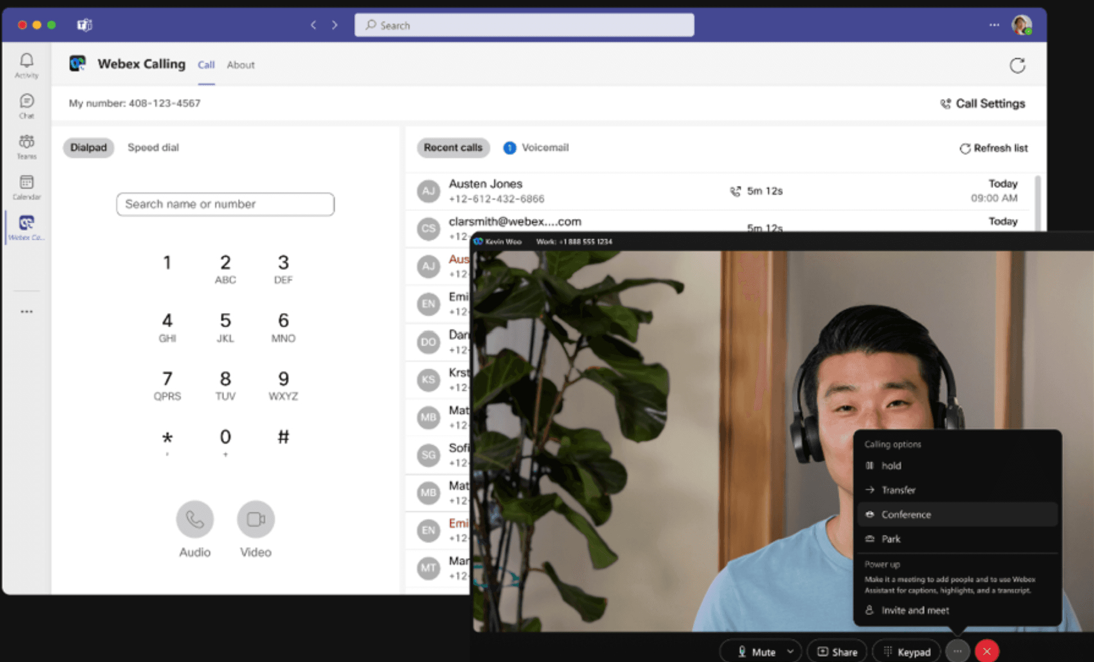The image size is (1094, 662).
Task: Click the Teams logo in title bar
Action: tap(84, 25)
